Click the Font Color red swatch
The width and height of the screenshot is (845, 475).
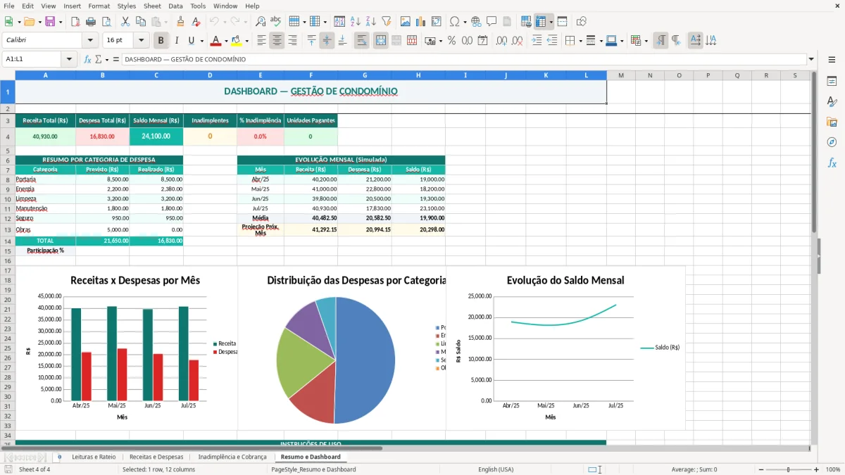click(x=216, y=40)
